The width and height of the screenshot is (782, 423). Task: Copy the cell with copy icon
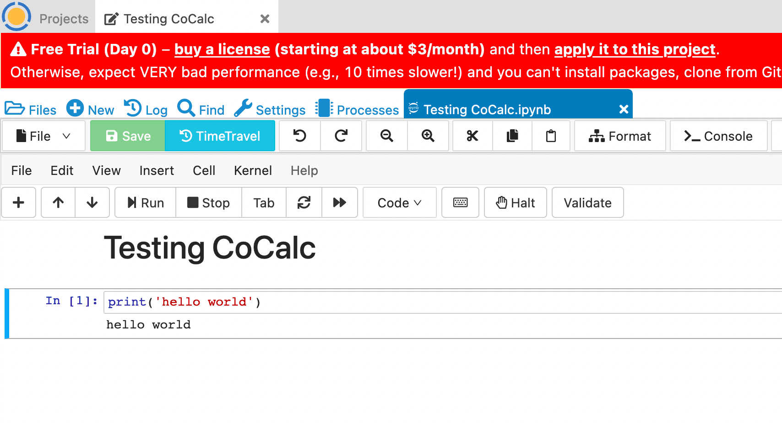pyautogui.click(x=512, y=136)
